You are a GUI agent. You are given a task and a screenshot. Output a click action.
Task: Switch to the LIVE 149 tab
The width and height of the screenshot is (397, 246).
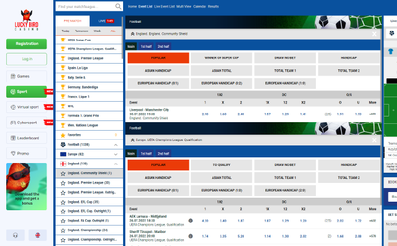[x=106, y=21]
